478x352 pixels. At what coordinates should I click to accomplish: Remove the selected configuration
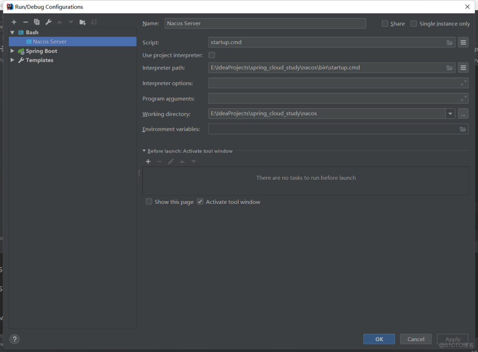coord(25,22)
